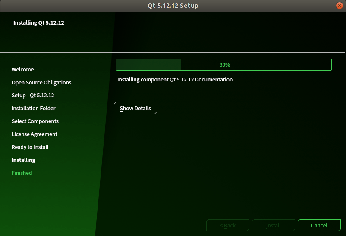Click the Show Details button
This screenshot has height=236, width=346.
(x=135, y=108)
